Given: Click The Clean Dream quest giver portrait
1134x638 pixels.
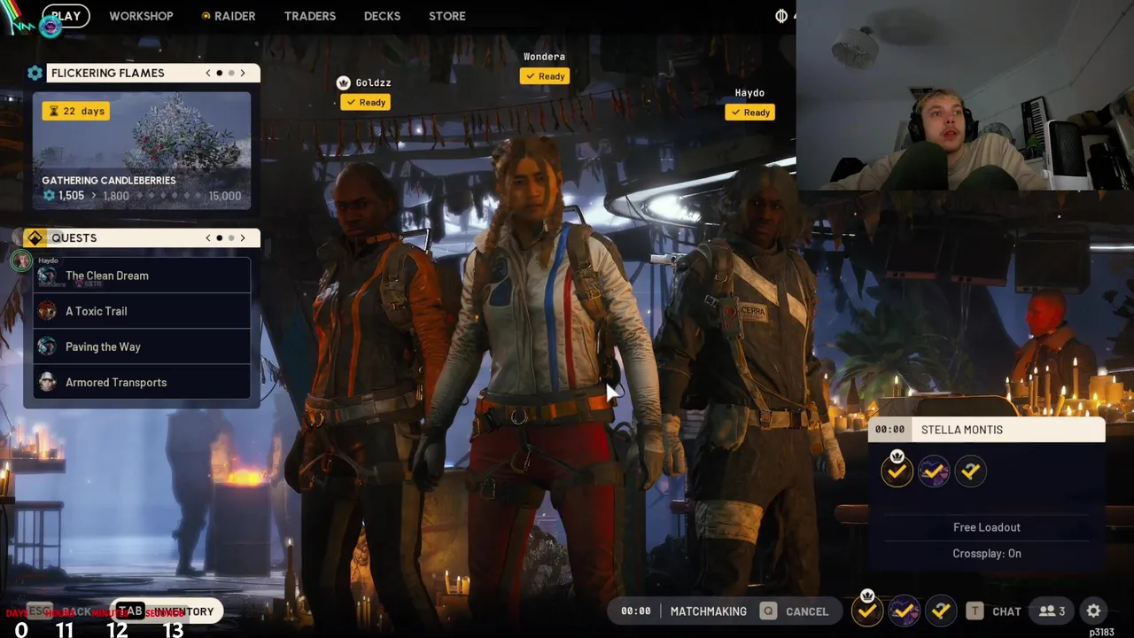Looking at the screenshot, I should [x=47, y=276].
